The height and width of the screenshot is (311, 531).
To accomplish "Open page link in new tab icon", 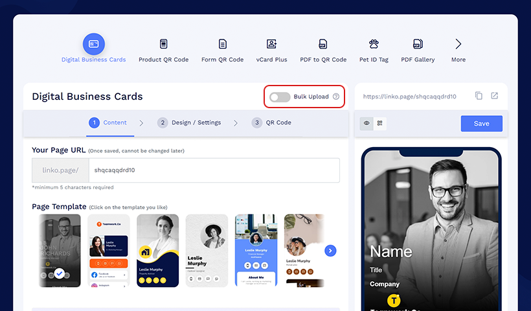I will click(x=495, y=96).
